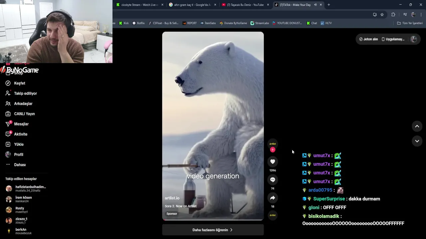426x239 pixels.
Task: Expand Tüm Yer İşaretleri folder
Action: (x=410, y=23)
